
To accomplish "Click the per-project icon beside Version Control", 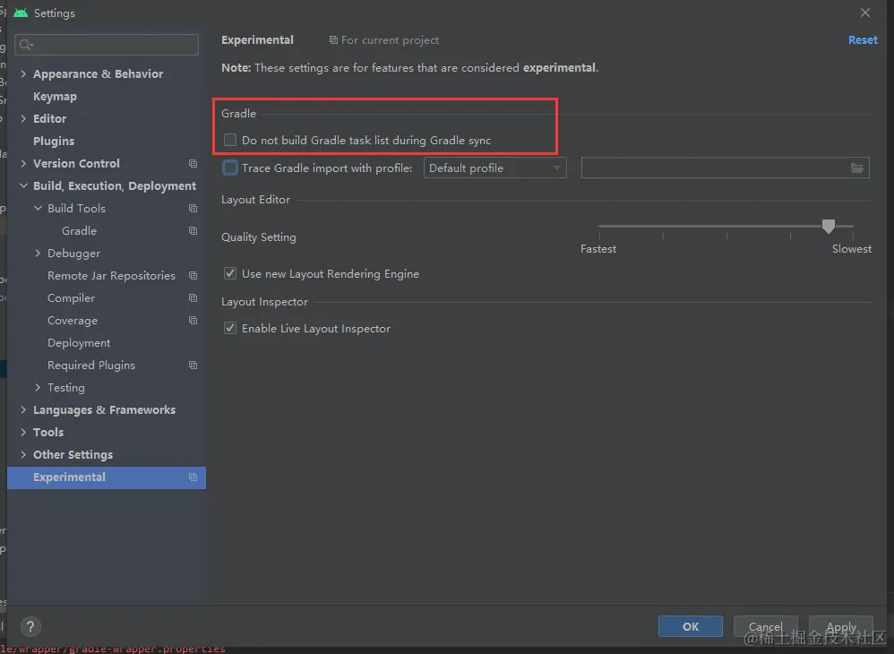I will 193,164.
